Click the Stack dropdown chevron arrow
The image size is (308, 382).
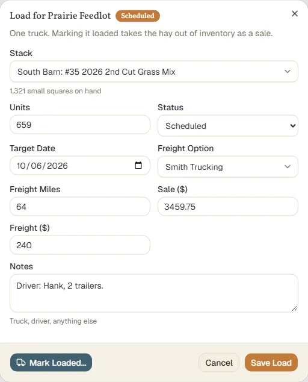pyautogui.click(x=288, y=71)
